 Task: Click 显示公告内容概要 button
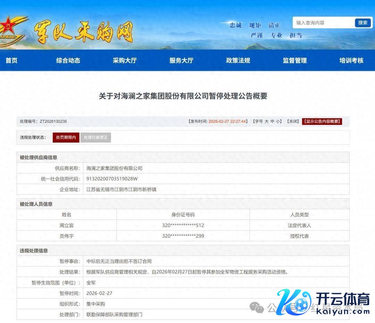click(322, 121)
